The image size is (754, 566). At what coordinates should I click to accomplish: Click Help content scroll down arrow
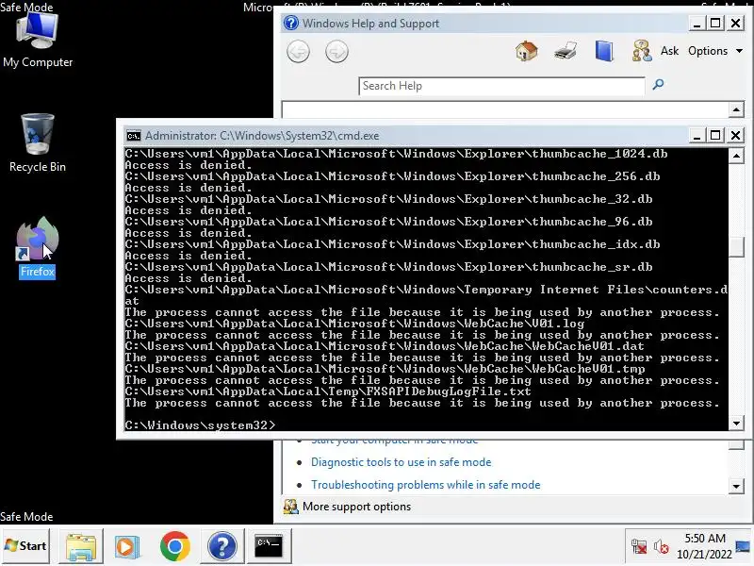coord(736,486)
